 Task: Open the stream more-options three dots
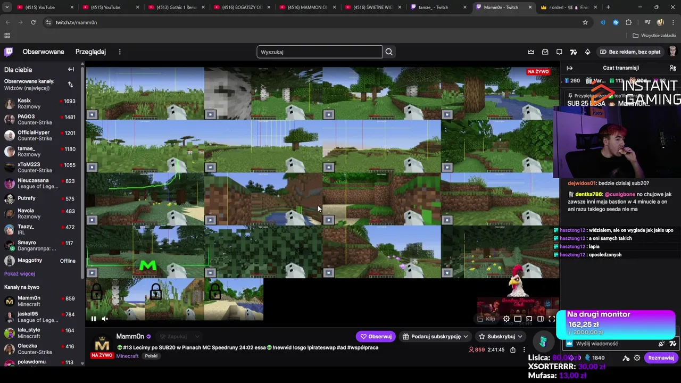524,349
